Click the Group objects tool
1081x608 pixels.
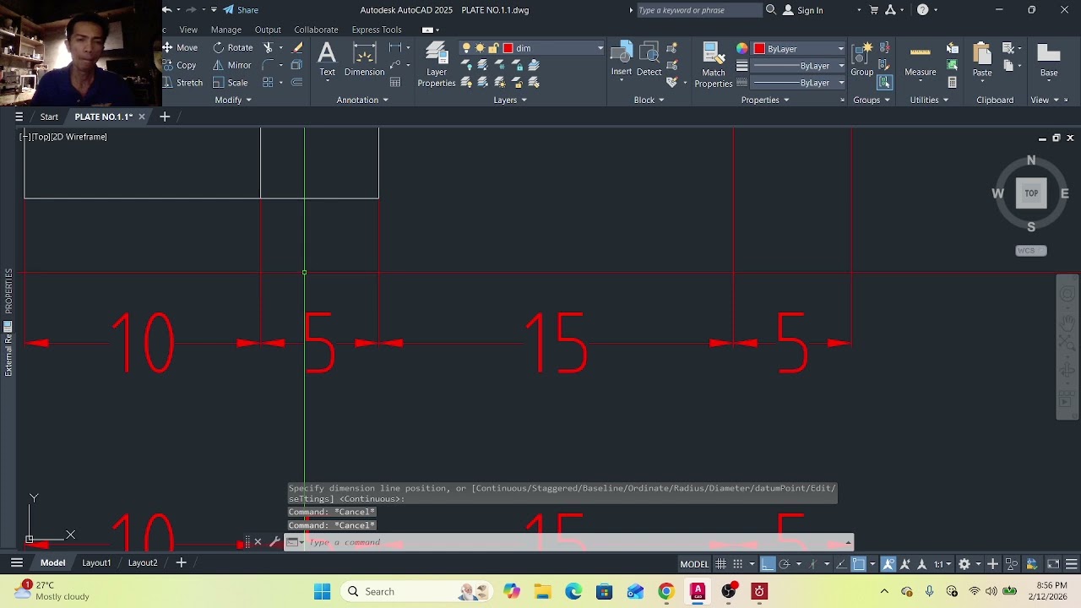coord(862,60)
